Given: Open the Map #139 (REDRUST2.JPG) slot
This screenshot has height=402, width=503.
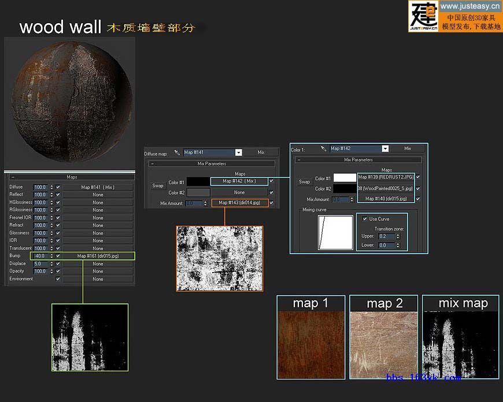Looking at the screenshot, I should [386, 177].
